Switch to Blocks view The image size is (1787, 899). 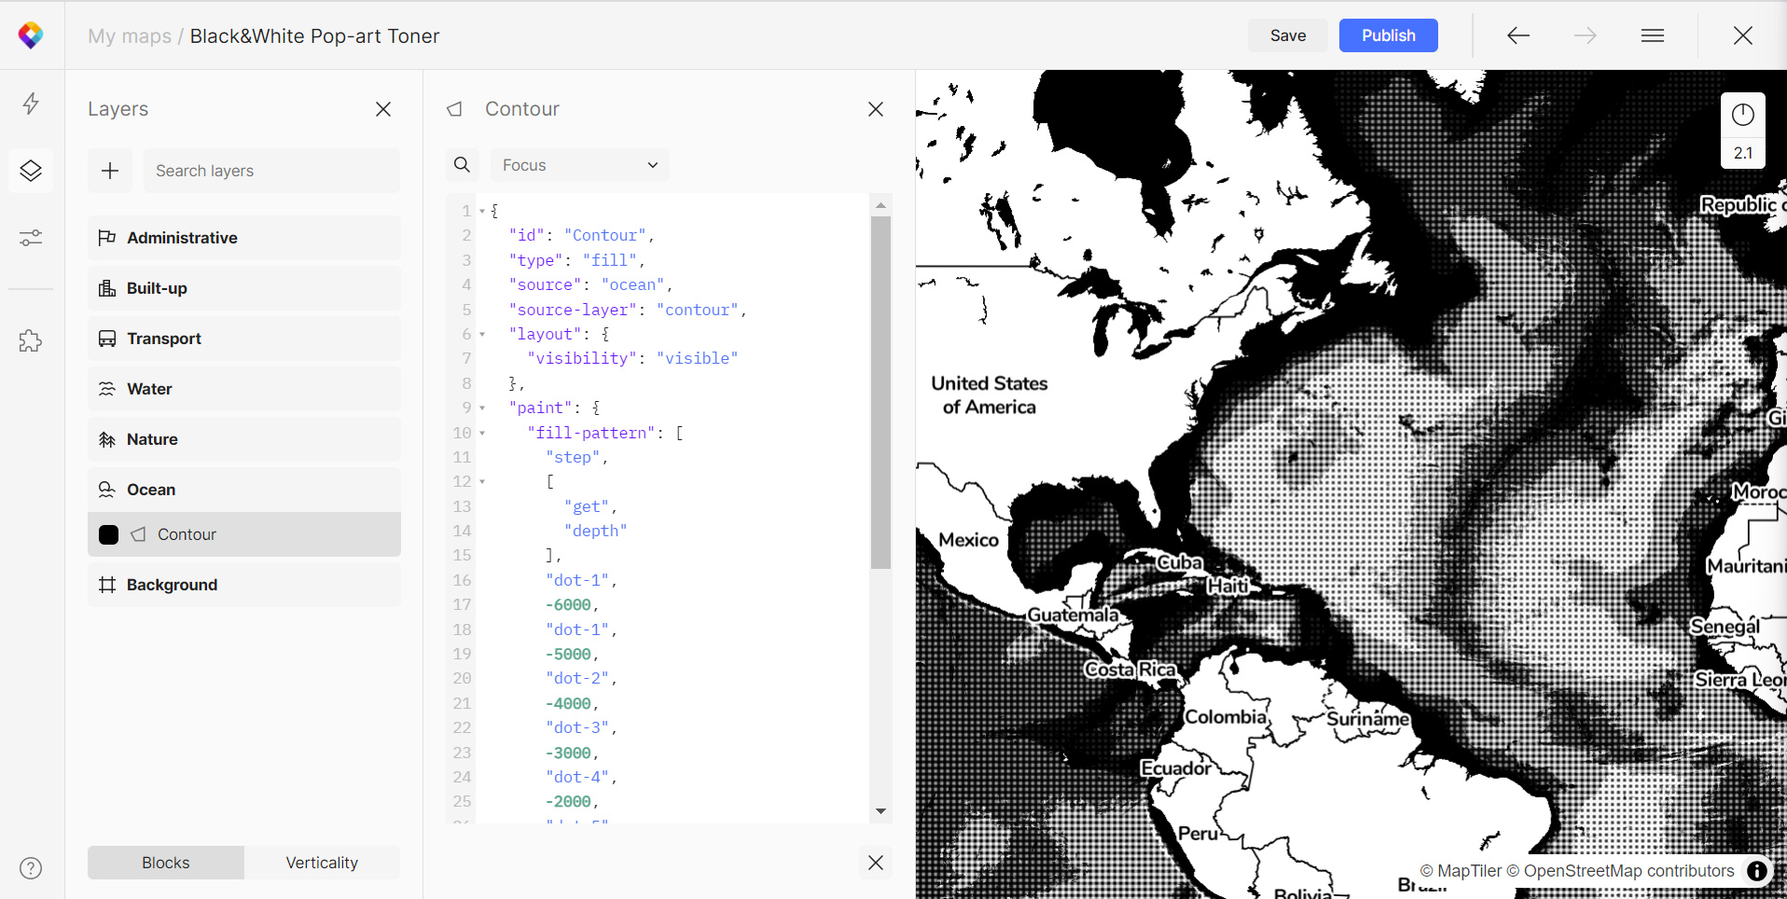tap(166, 863)
